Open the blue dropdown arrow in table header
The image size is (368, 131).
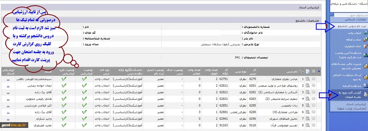[319, 71]
